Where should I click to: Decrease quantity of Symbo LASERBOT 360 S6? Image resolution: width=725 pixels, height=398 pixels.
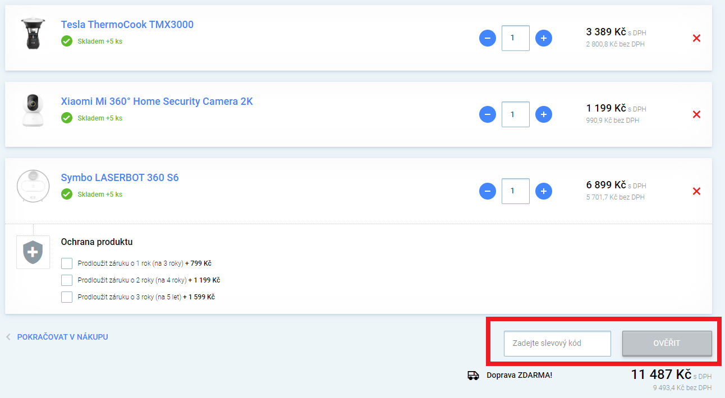coord(487,191)
